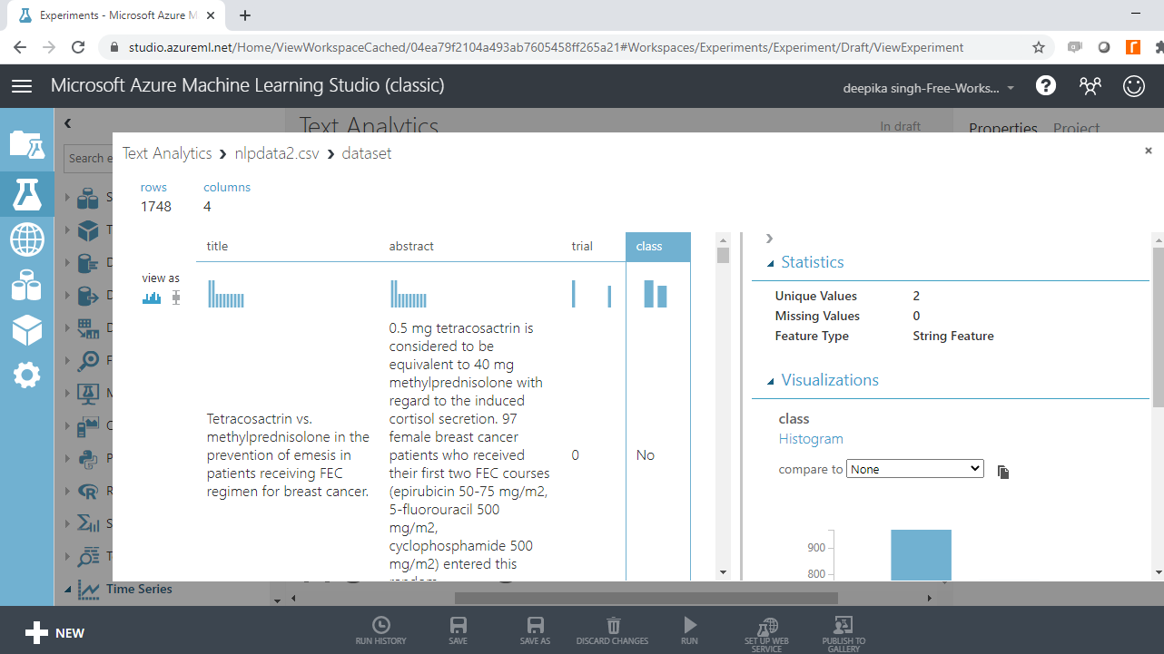This screenshot has width=1164, height=654.
Task: Click the Text Analytics breadcrumb
Action: (167, 153)
